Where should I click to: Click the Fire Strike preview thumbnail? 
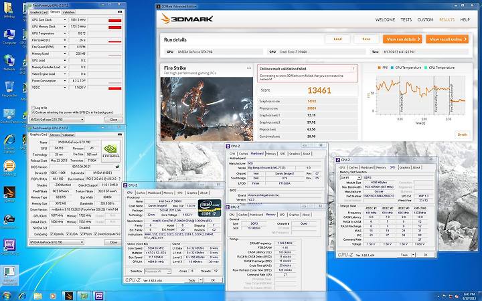[207, 109]
